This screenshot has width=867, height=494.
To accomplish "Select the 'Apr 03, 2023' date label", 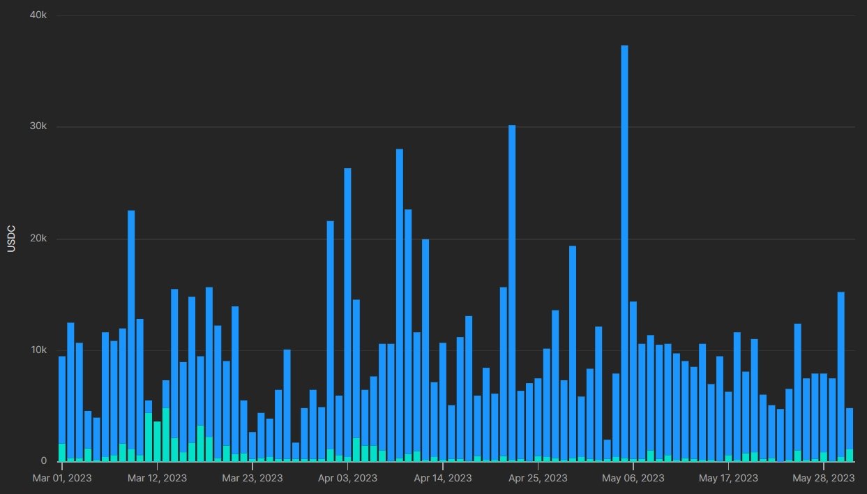I will pos(348,478).
